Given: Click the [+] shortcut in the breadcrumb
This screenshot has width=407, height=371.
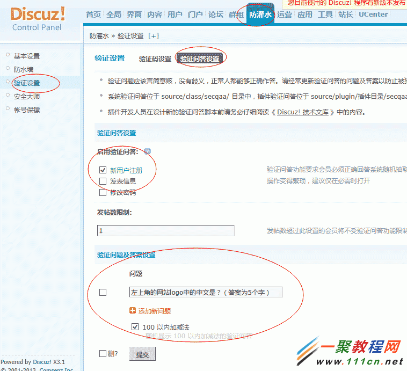Looking at the screenshot, I should (x=154, y=36).
